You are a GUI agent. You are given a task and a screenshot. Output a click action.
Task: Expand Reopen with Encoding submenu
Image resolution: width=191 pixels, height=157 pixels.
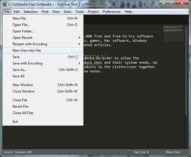43,44
